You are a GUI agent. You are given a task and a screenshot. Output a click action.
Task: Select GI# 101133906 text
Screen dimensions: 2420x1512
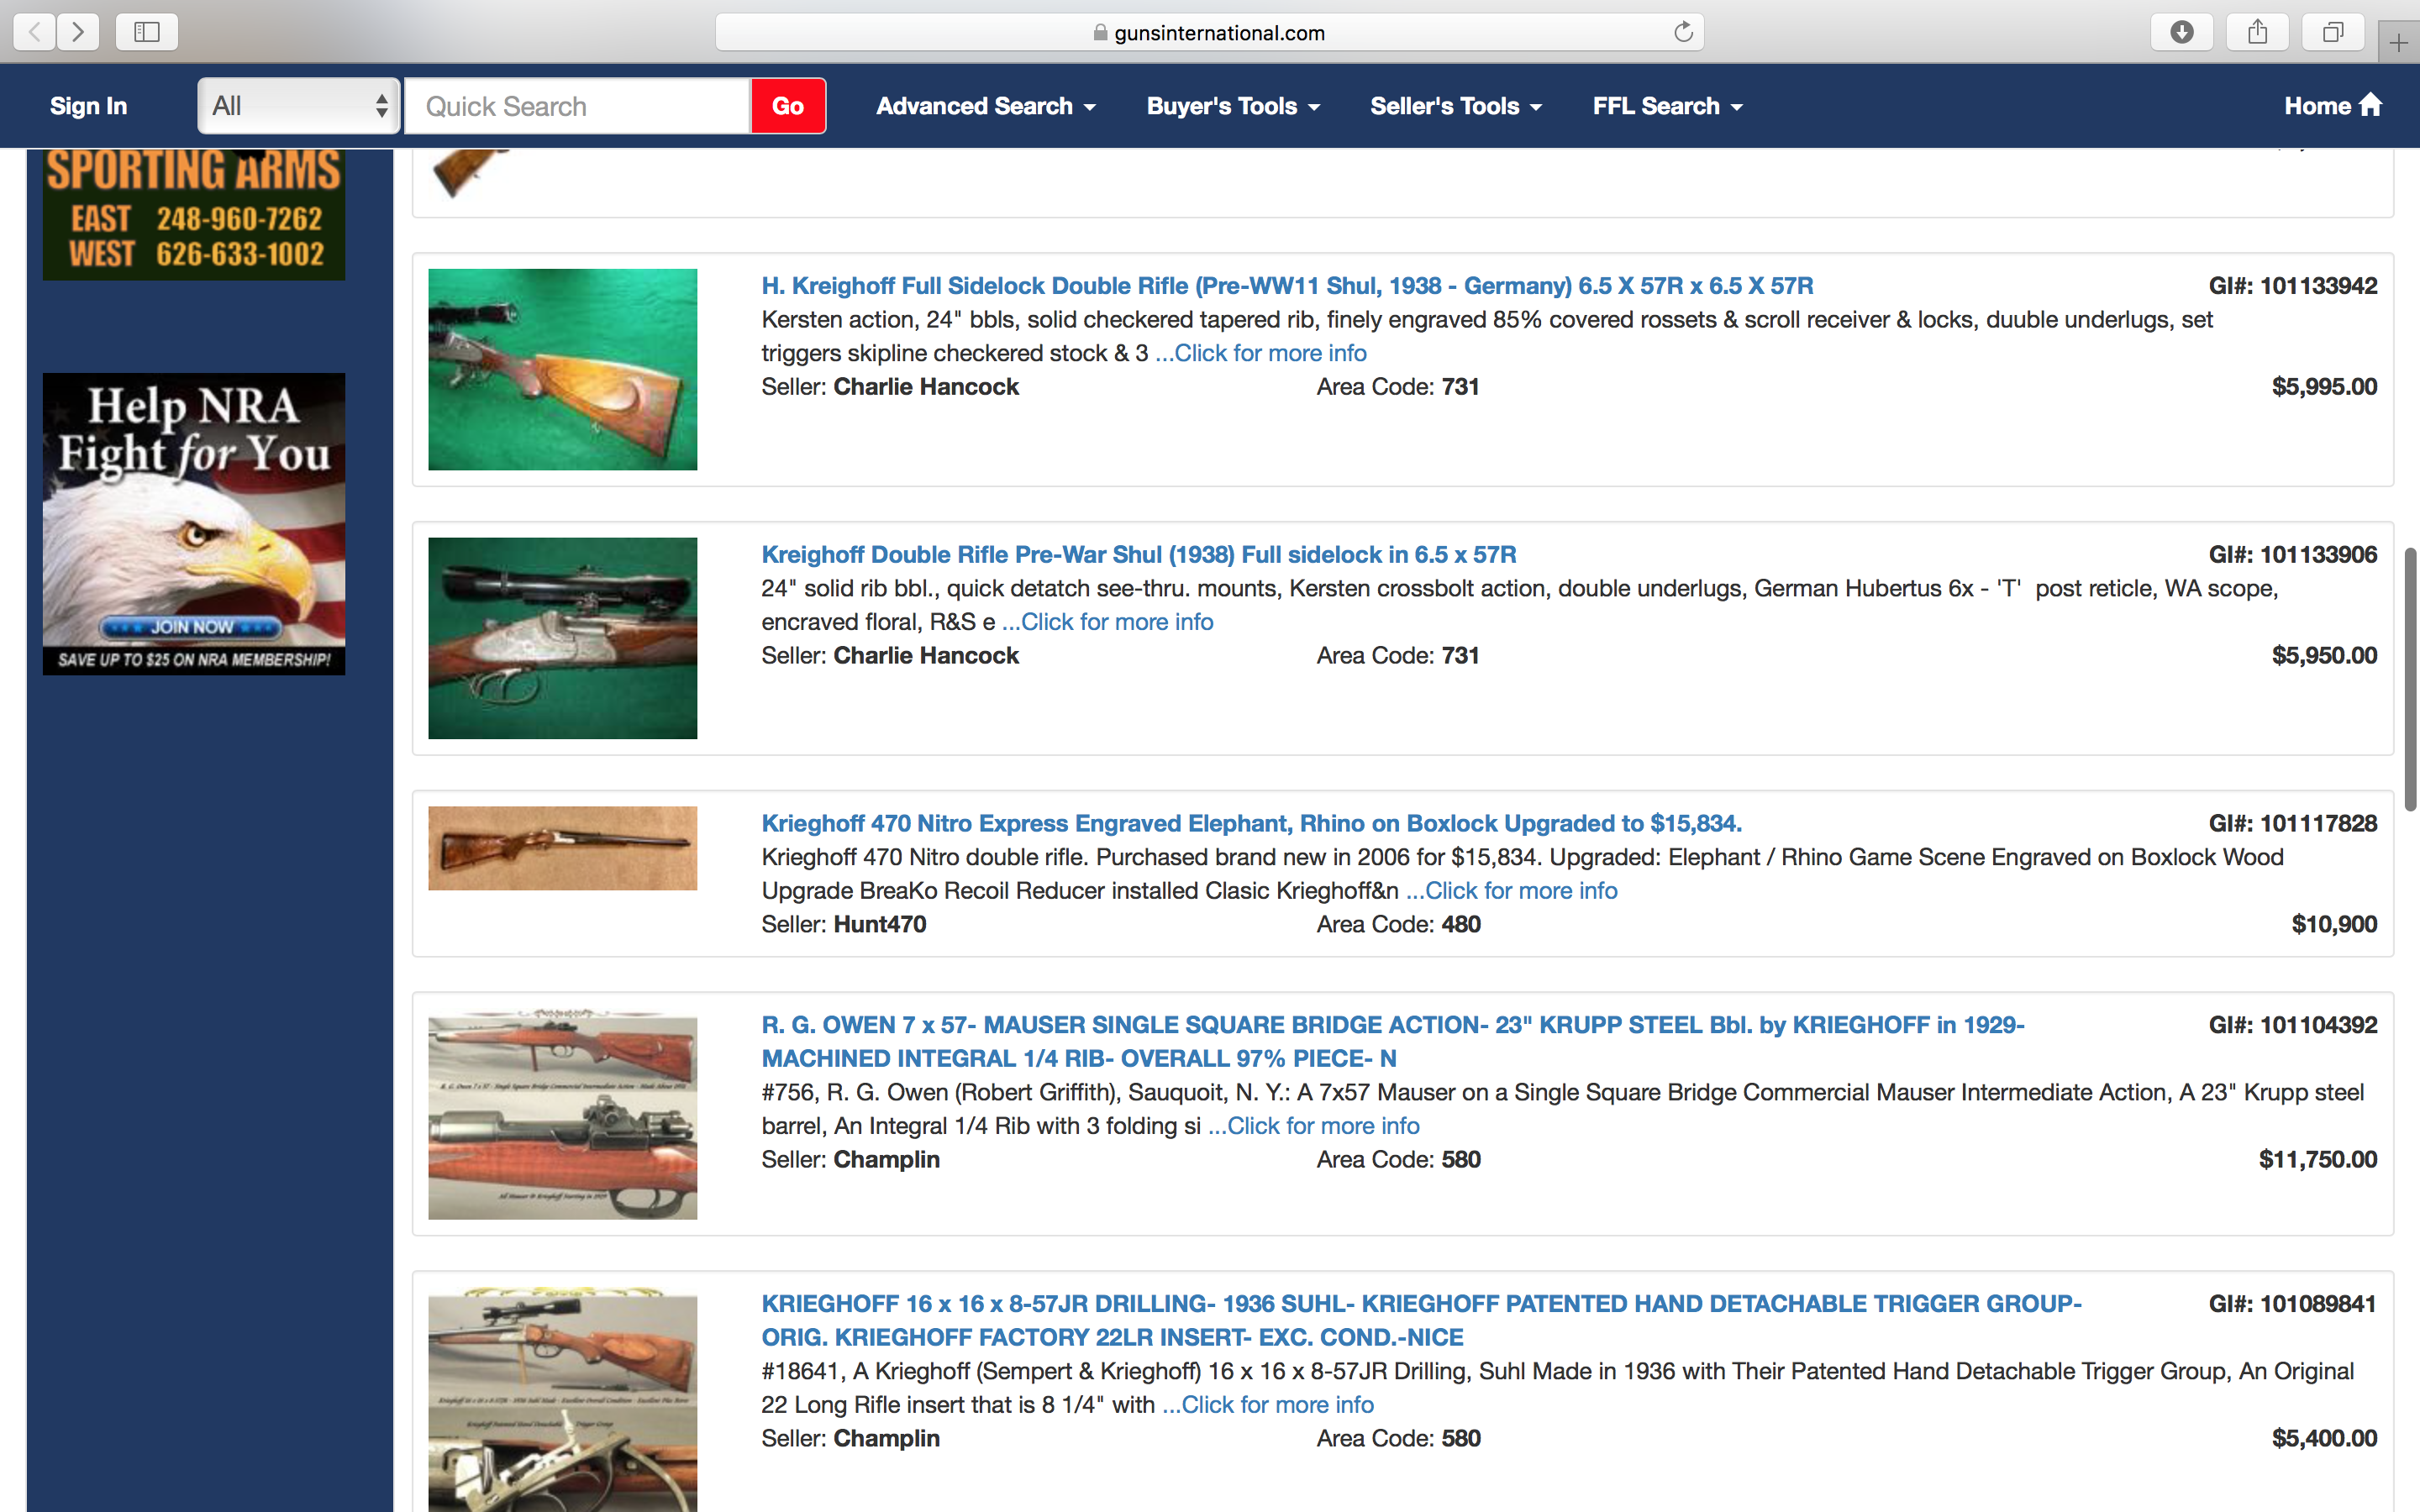coord(2293,555)
